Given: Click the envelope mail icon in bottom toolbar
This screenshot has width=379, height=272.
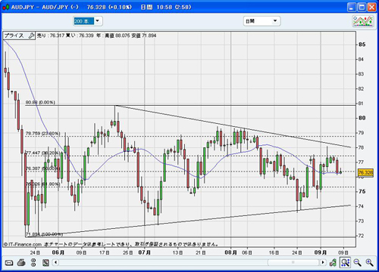Looking at the screenshot, I should pyautogui.click(x=9, y=263).
